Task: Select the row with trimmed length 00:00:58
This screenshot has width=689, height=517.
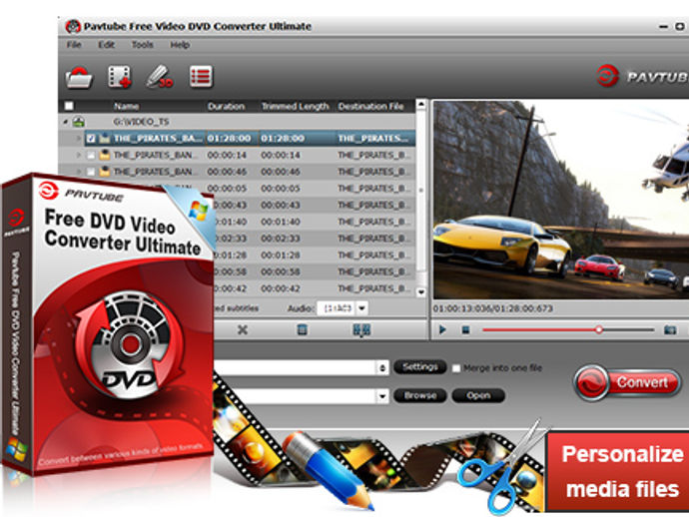Action: tap(315, 271)
